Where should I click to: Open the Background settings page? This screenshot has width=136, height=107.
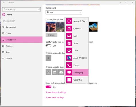click(x=22, y=27)
